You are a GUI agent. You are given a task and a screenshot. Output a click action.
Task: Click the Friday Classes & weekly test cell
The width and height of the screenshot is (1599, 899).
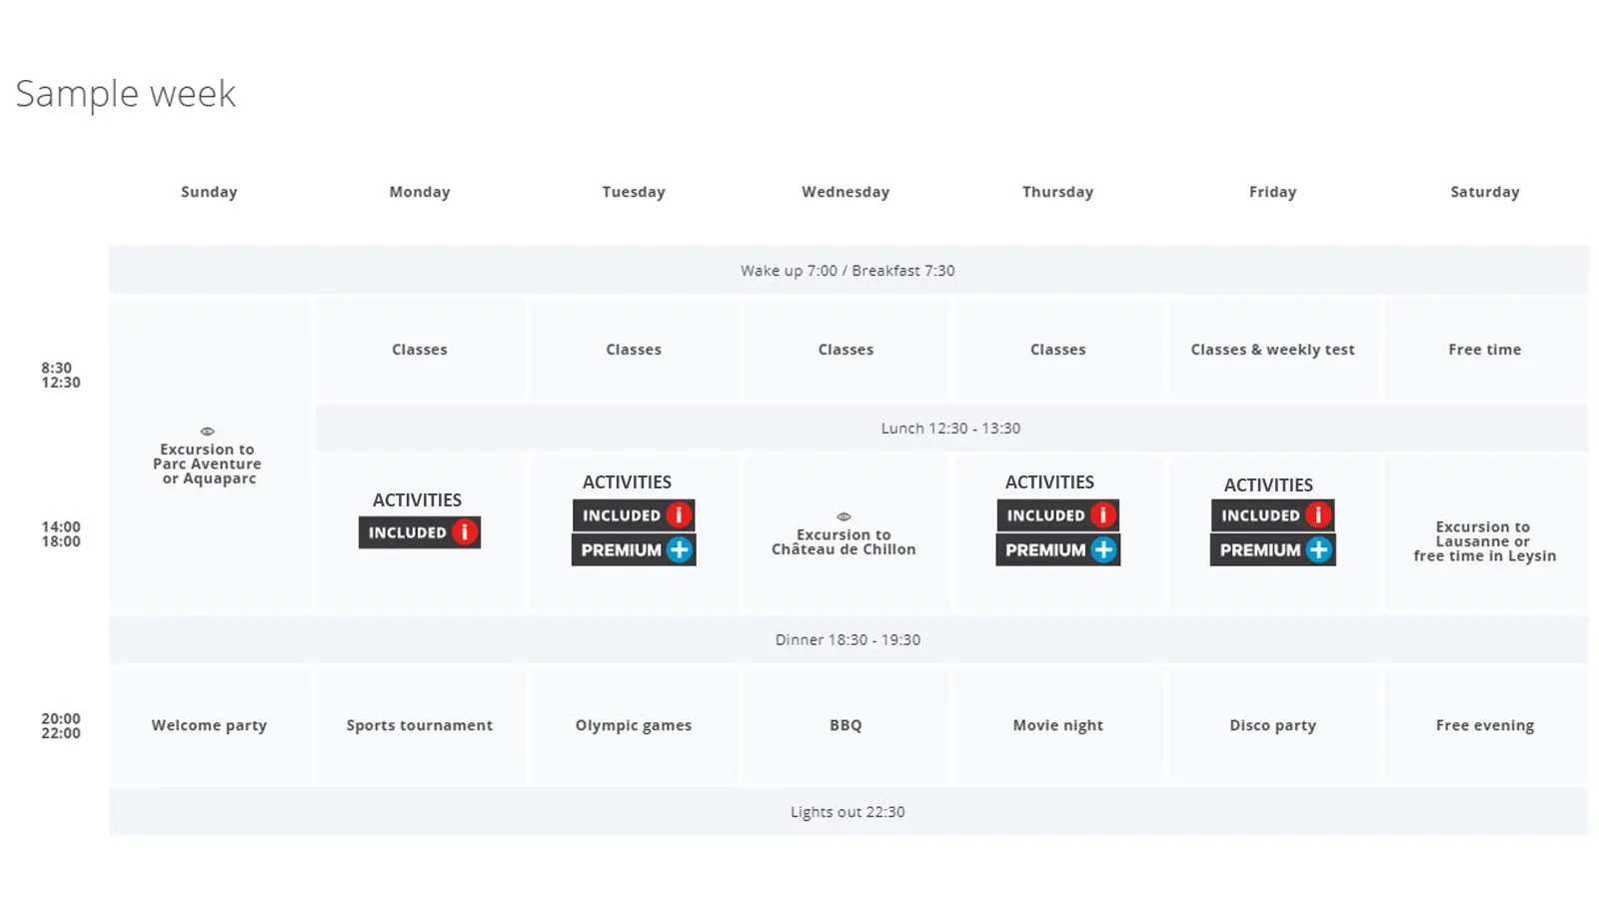click(x=1272, y=350)
